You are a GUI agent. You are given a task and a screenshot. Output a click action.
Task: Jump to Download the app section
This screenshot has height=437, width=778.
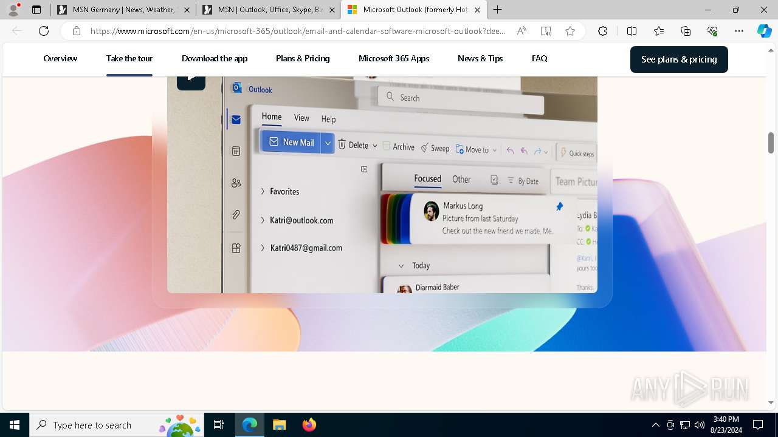(x=215, y=59)
